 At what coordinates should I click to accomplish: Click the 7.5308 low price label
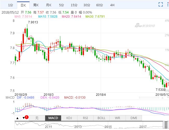[x=160, y=90]
